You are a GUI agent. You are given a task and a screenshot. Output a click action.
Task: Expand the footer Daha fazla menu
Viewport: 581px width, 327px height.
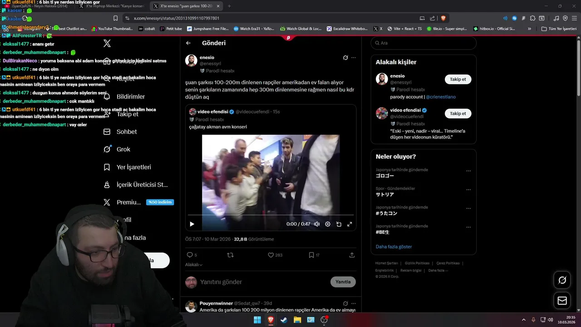click(x=438, y=271)
